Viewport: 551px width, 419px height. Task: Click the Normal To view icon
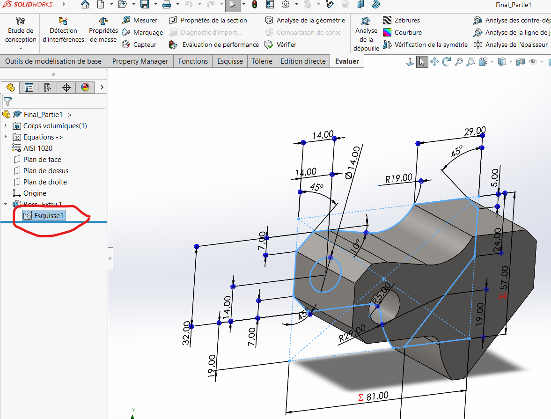click(x=410, y=62)
